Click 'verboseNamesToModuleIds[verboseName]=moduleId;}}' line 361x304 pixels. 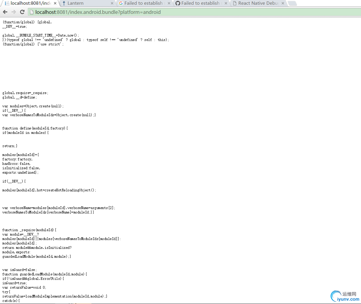point(48,212)
